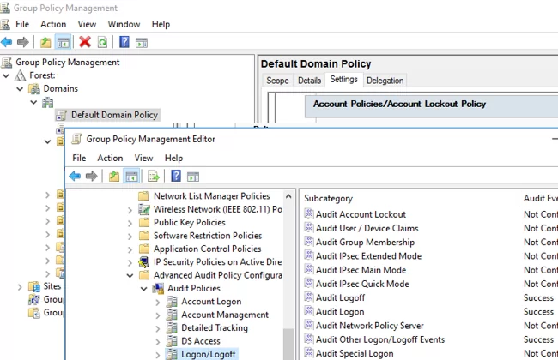Expand the Public Key Policies node

tap(130, 223)
